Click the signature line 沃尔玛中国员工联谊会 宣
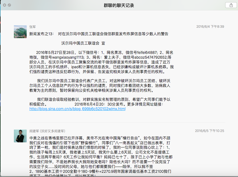Screen dimensions: 238x177 coord(83,43)
